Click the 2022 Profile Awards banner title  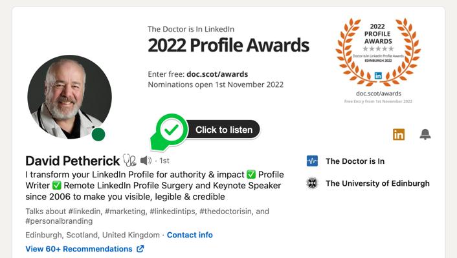228,46
